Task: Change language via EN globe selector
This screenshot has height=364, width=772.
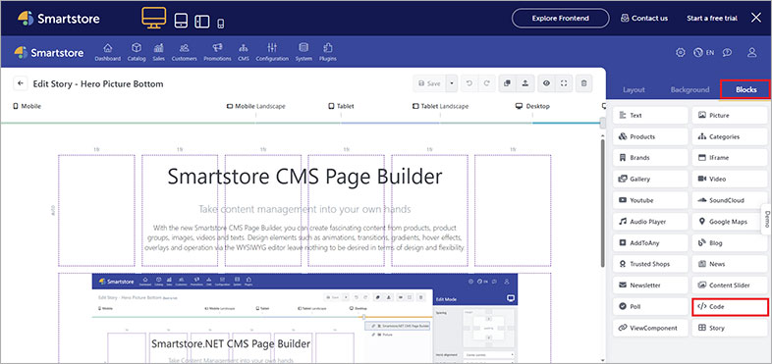Action: (x=703, y=52)
